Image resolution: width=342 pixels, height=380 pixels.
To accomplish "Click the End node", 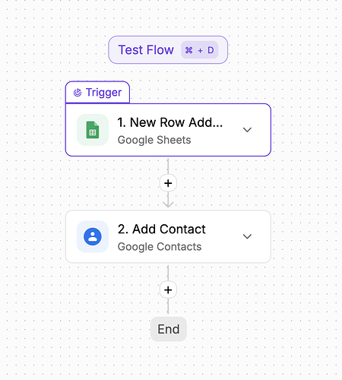I will pyautogui.click(x=169, y=329).
